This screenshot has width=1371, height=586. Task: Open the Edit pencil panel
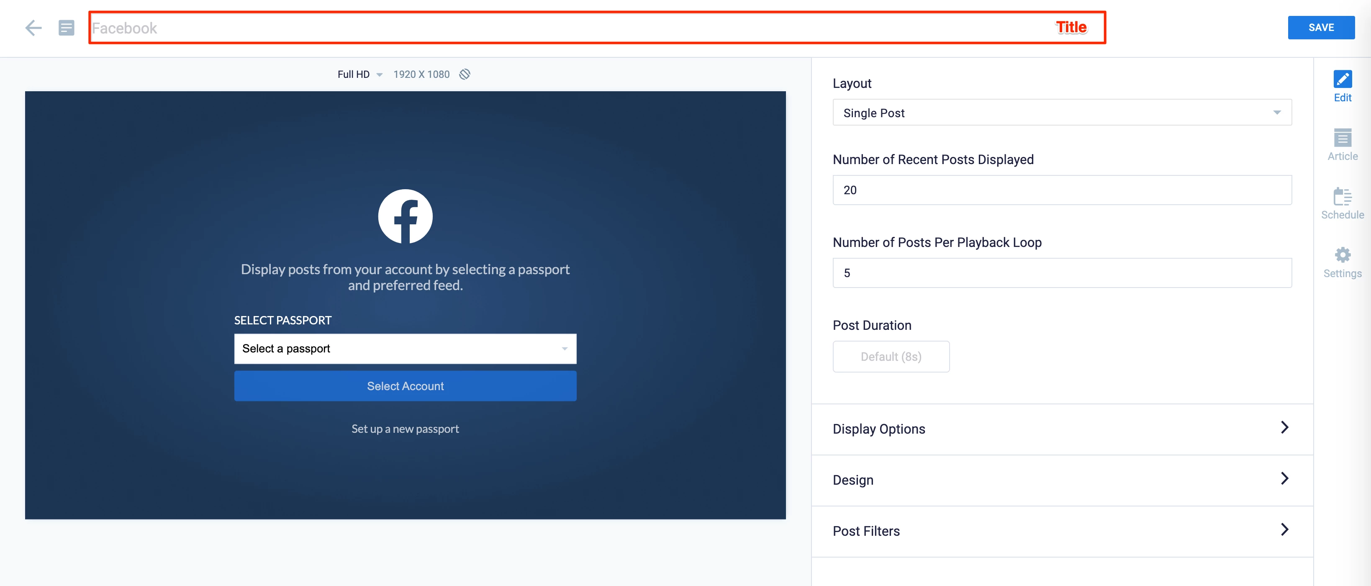click(x=1342, y=86)
